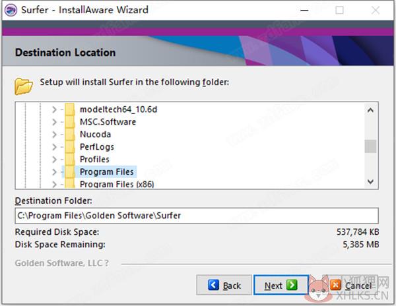Screen dimensions: 396x306
Task: Select Program Files (x86) in folder tree
Action: pyautogui.click(x=117, y=184)
